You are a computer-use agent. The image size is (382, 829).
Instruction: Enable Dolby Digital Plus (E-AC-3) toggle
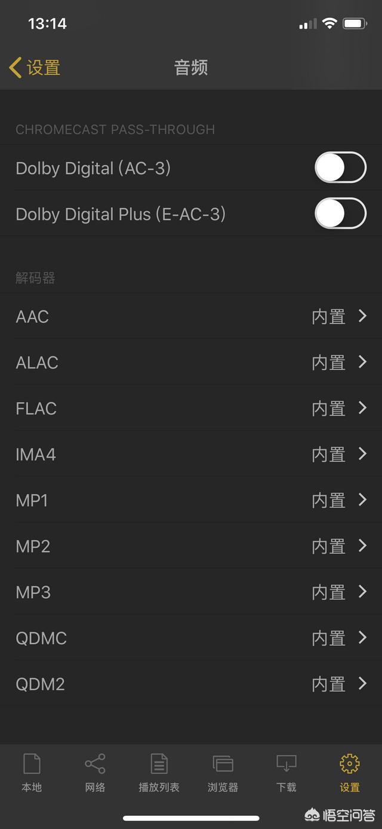coord(340,214)
